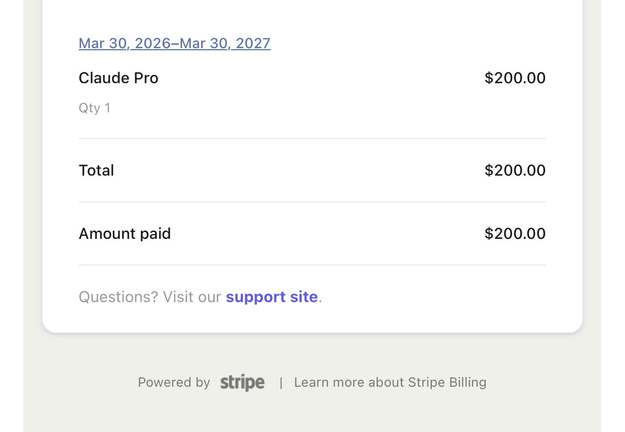Select the Claude Pro item name
This screenshot has height=432, width=625.
(x=118, y=78)
